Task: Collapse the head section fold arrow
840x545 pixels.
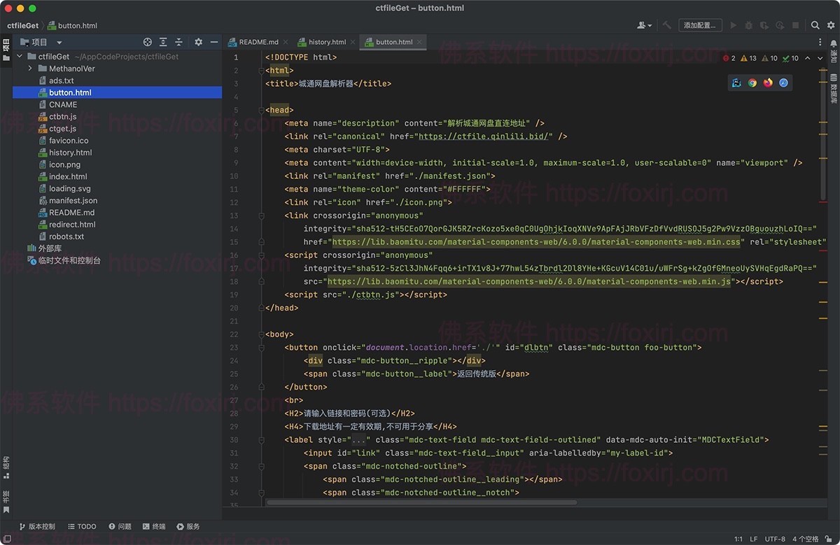Action: click(261, 110)
